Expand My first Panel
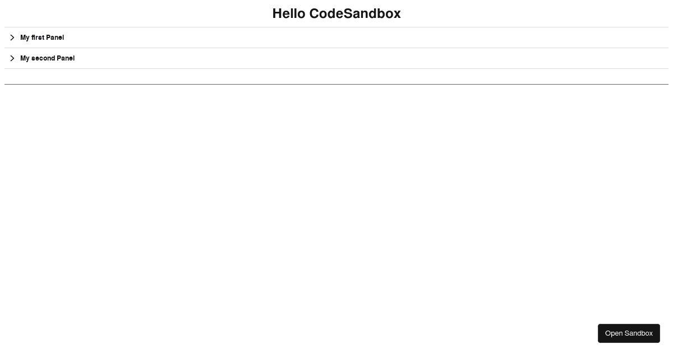Viewport: 673px width, 353px height. coord(336,38)
